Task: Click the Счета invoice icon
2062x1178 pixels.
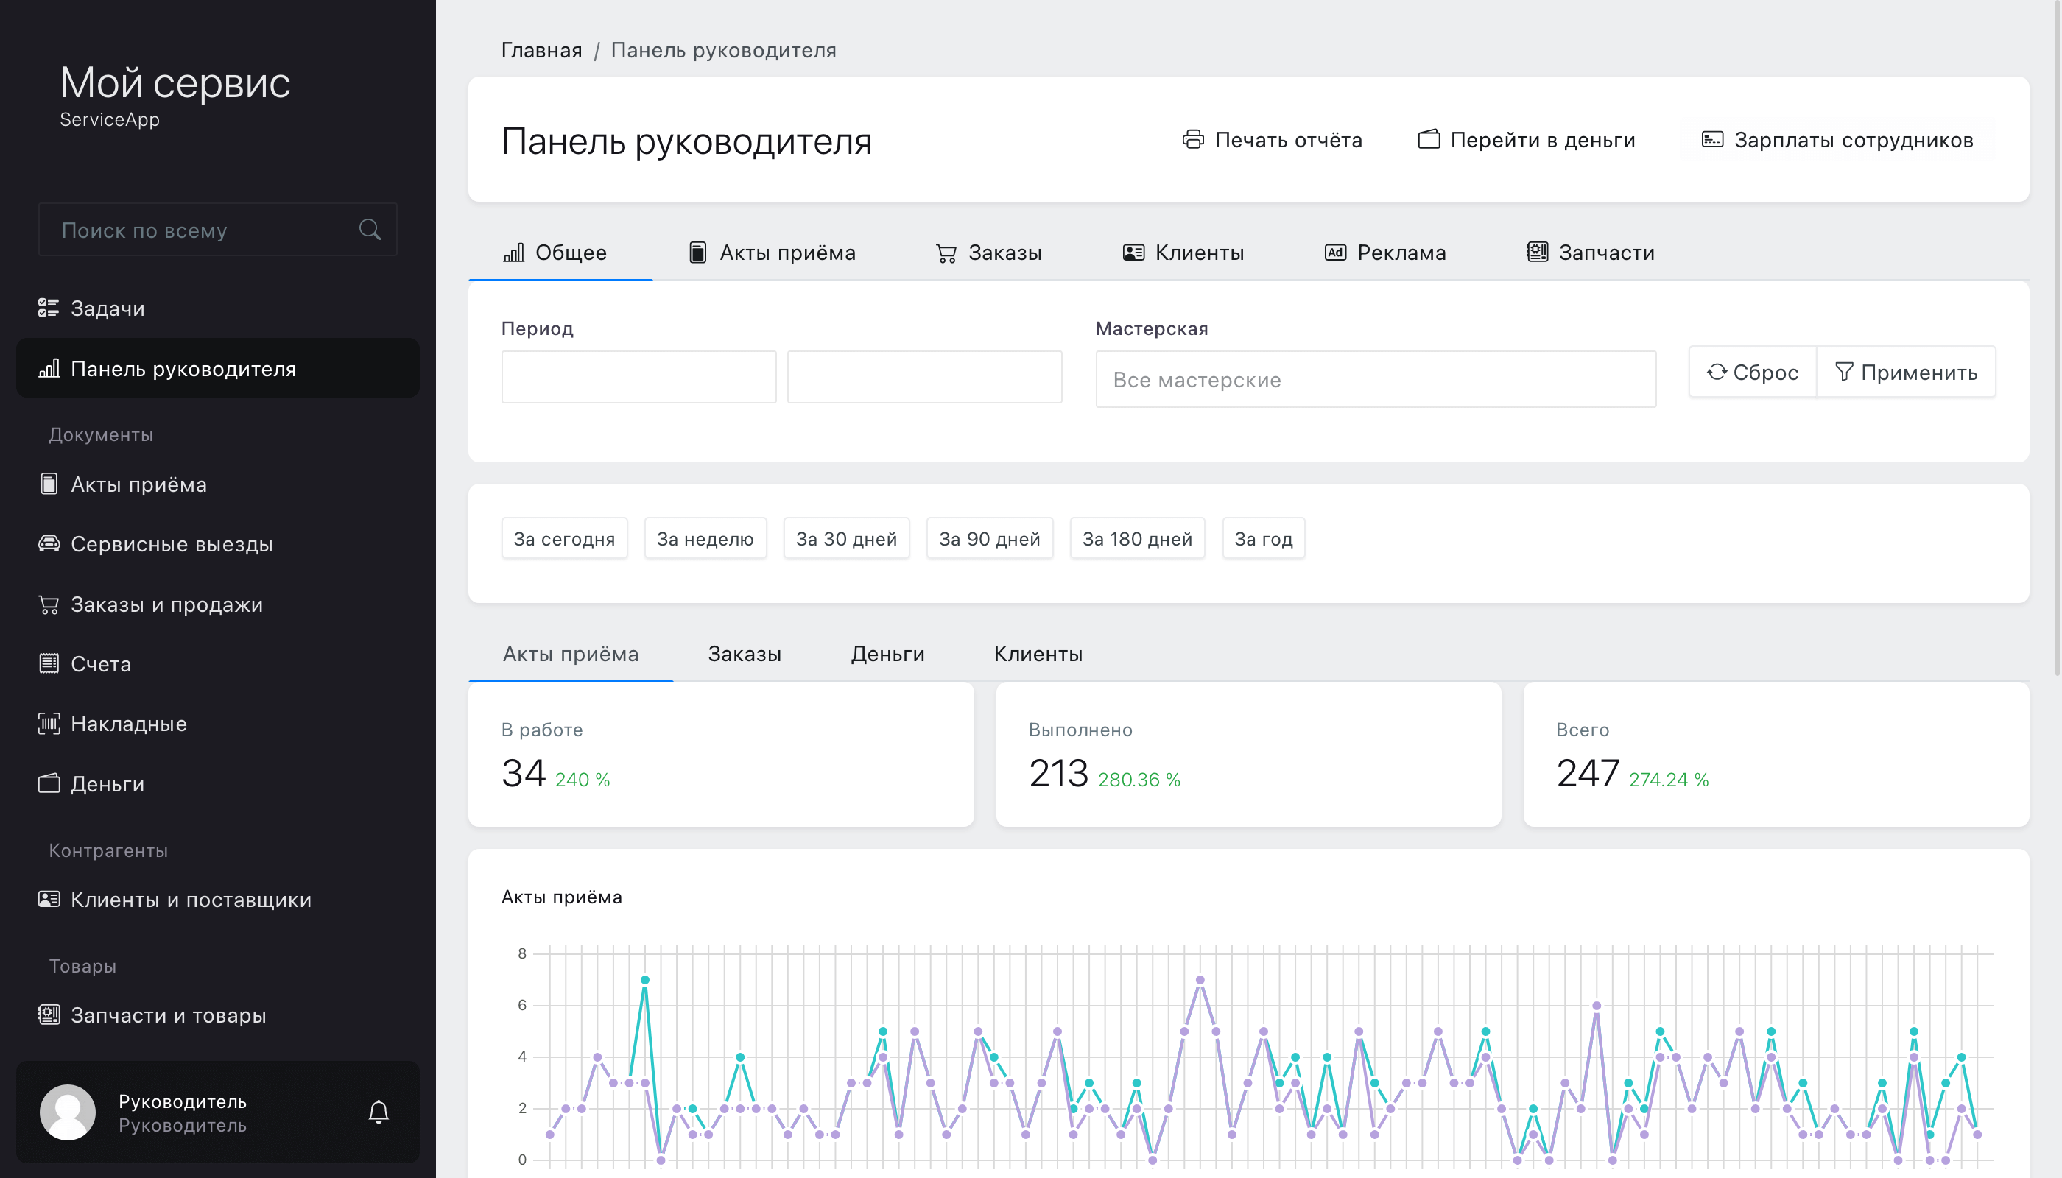Action: tap(49, 663)
